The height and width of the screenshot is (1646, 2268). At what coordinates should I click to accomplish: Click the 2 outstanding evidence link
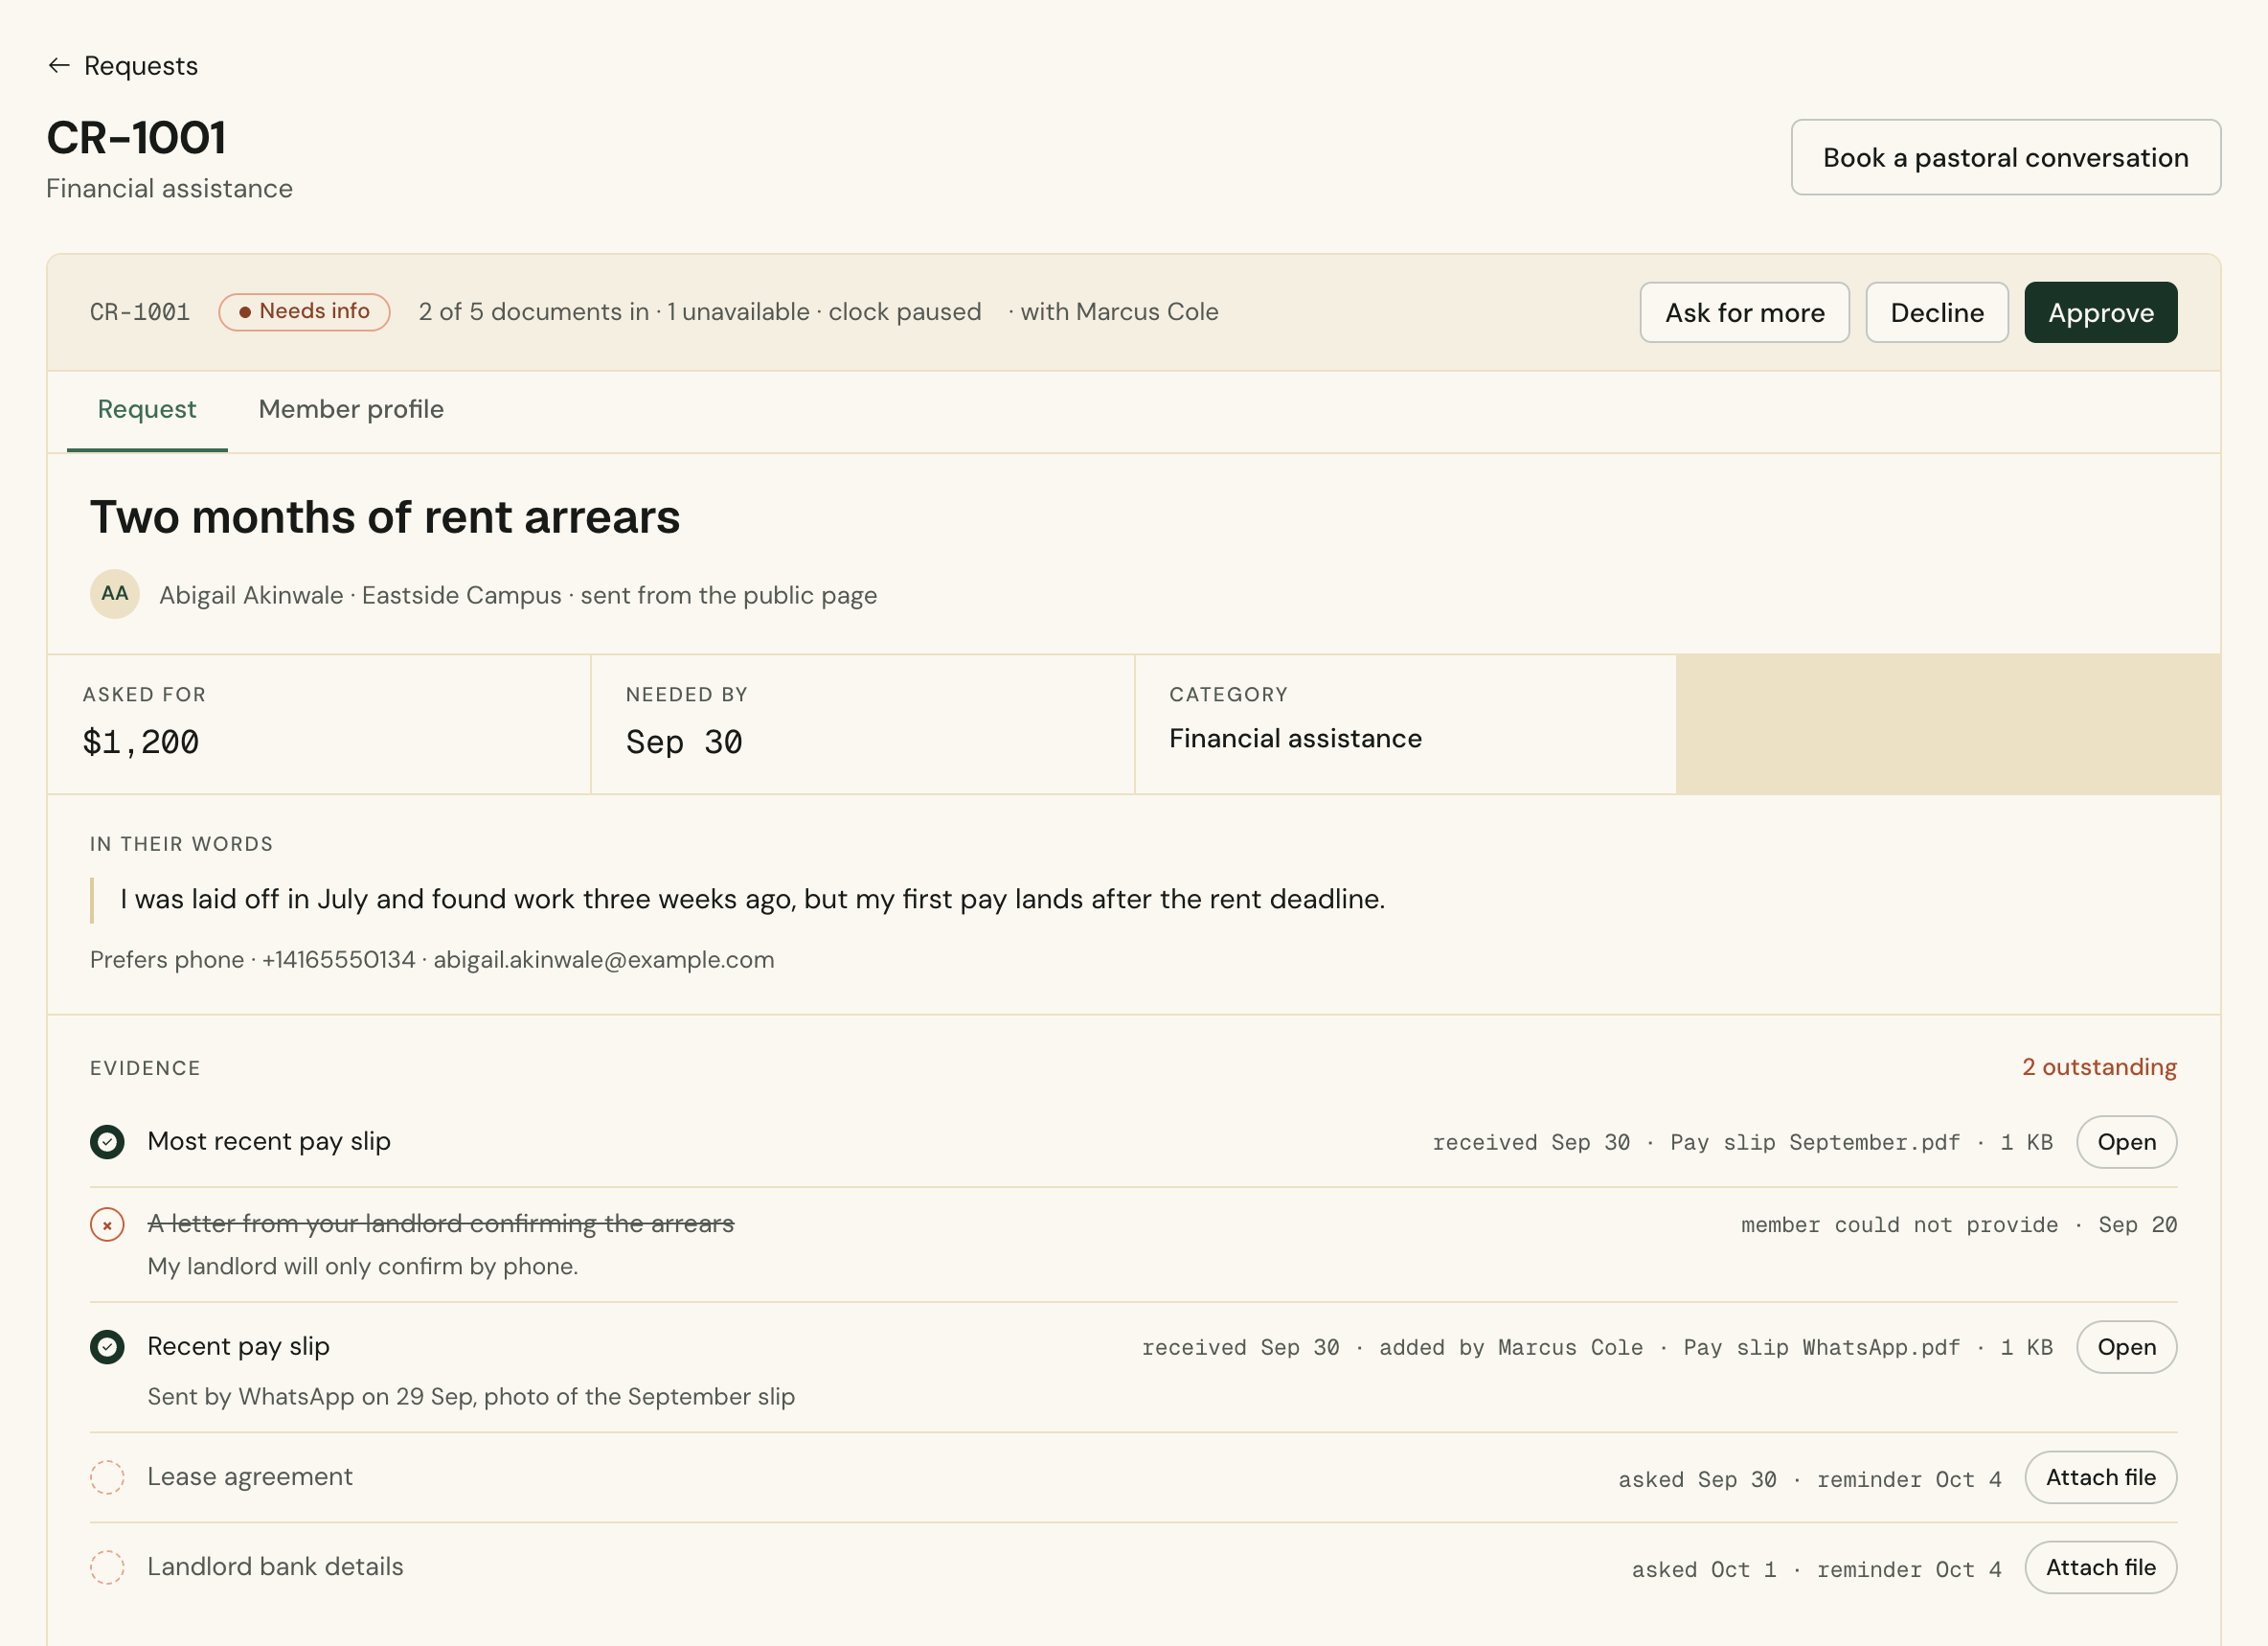click(x=2099, y=1066)
